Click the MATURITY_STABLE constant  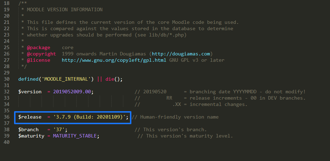[x=75, y=136]
